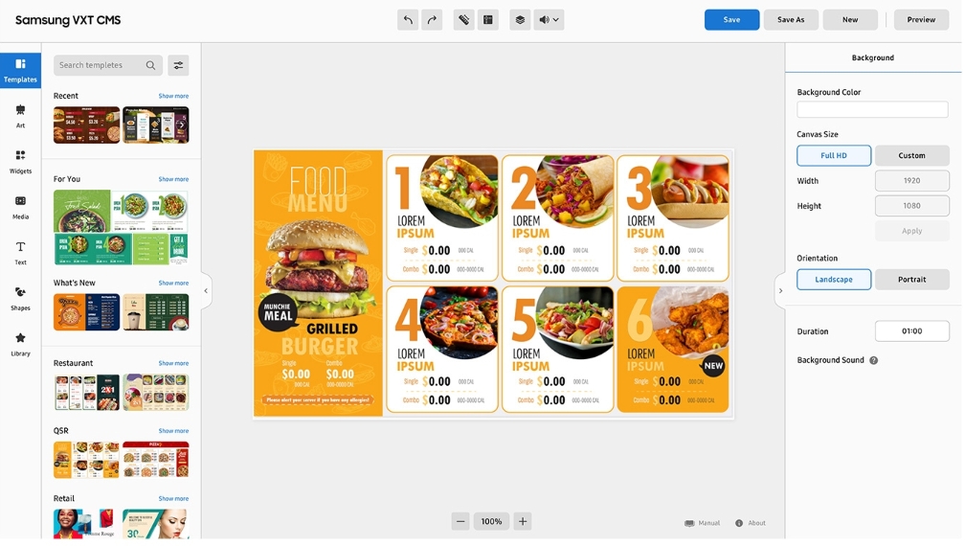The width and height of the screenshot is (965, 546).
Task: Choose Custom canvas size
Action: [x=912, y=156]
